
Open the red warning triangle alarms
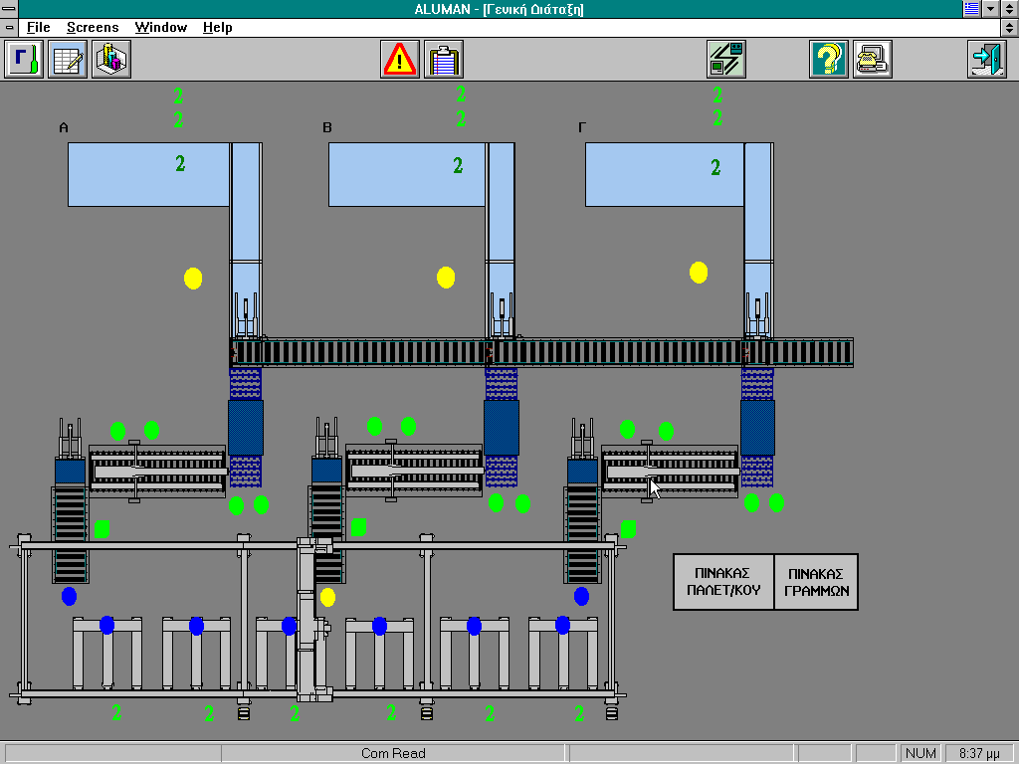400,60
